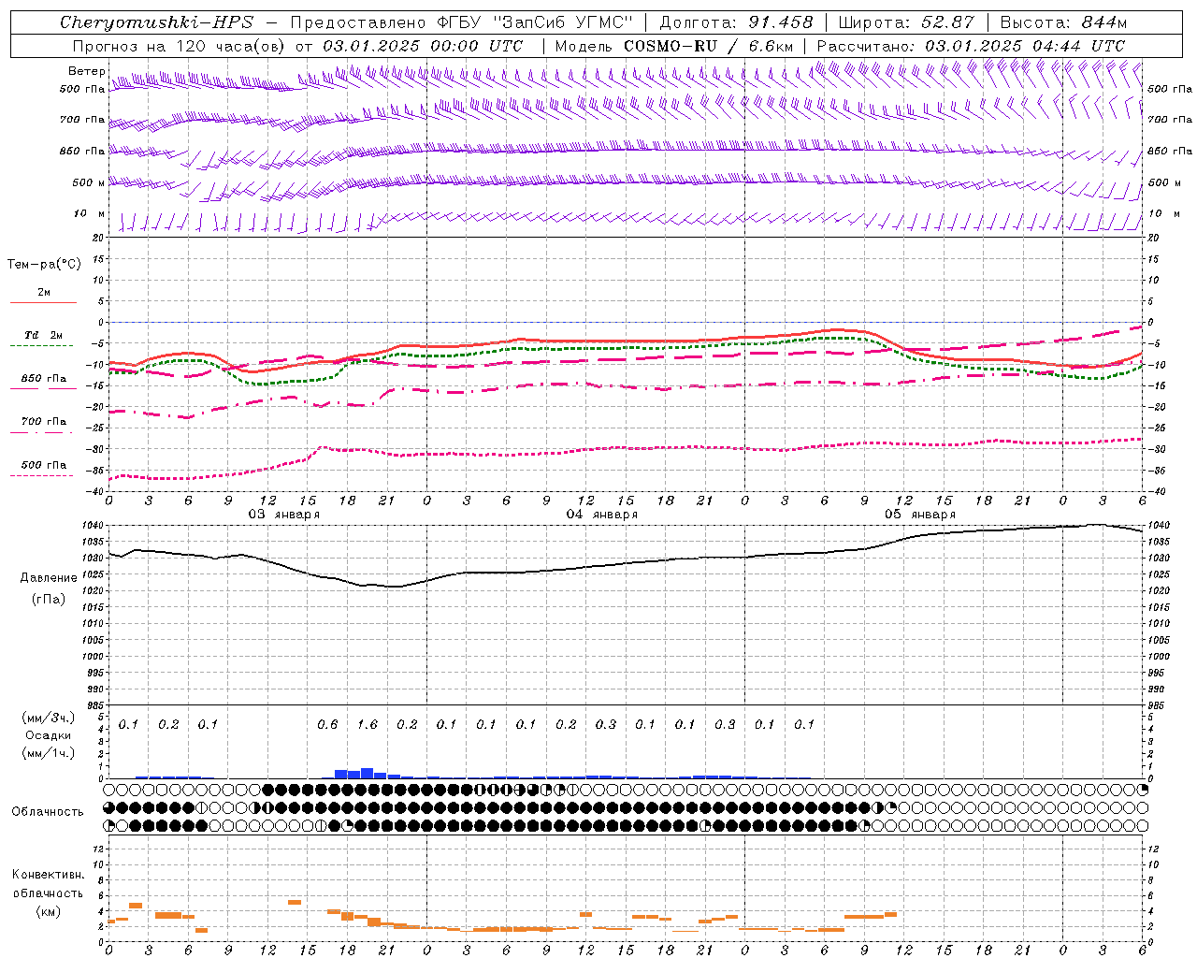Click the 'Осадки' precipitation label
This screenshot has width=1197, height=958.
49,736
